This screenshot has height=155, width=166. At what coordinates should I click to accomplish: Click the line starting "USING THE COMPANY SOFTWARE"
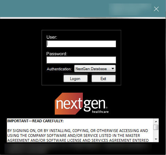pyautogui.click(x=73, y=135)
